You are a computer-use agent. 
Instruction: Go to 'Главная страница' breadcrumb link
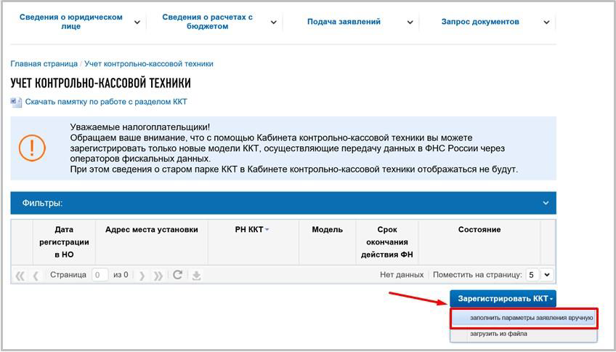(x=44, y=64)
